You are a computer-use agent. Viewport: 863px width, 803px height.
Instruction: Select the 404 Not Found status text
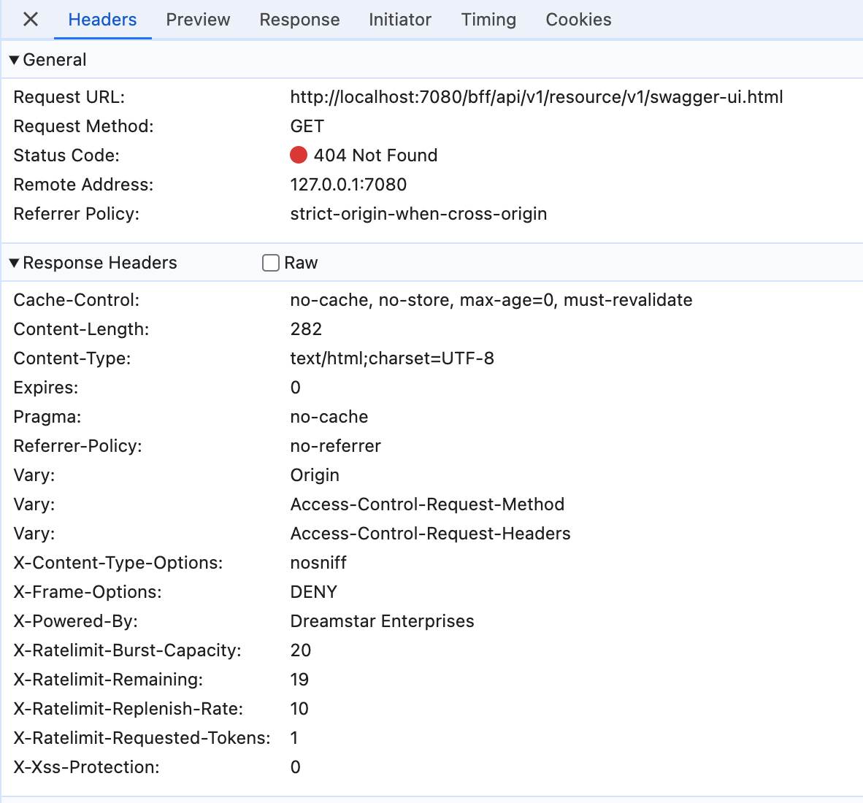pyautogui.click(x=375, y=155)
